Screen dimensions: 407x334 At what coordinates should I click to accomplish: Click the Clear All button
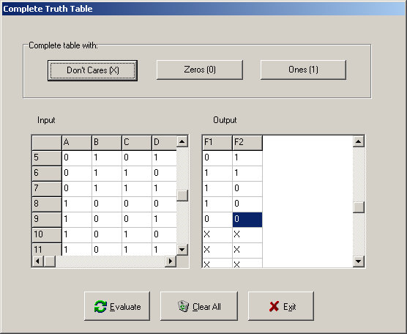[199, 306]
